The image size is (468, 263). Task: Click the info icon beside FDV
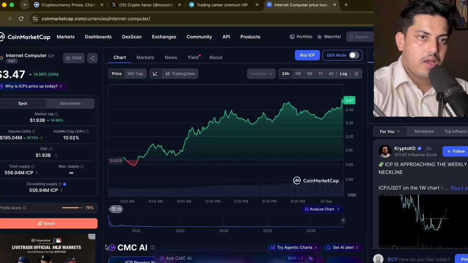[51, 149]
